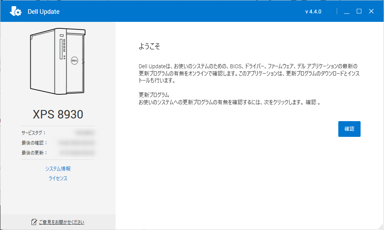Viewport: 384px width, 230px height.
Task: Open the ライセンス link
Action: 58,178
